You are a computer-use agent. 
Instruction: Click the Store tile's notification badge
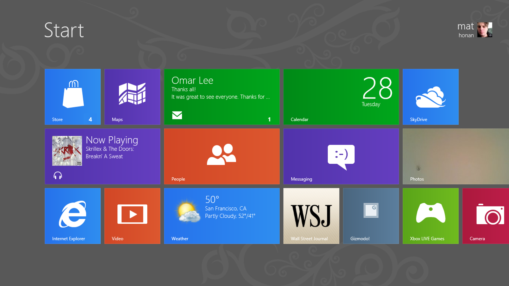[x=90, y=119]
